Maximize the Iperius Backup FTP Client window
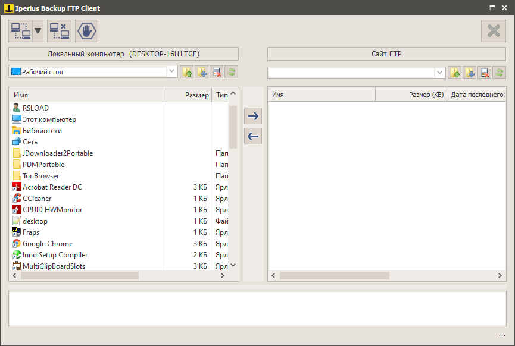 492,8
